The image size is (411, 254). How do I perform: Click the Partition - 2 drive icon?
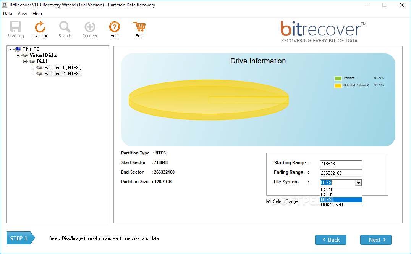click(x=39, y=74)
